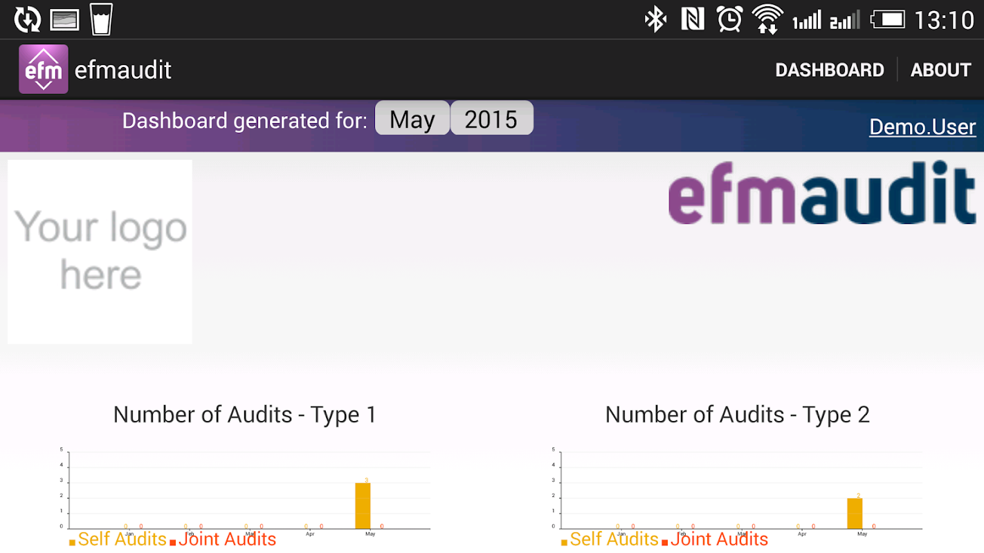Screen dimensions: 984x553
Task: Open the DASHBOARD menu item
Action: click(x=829, y=70)
